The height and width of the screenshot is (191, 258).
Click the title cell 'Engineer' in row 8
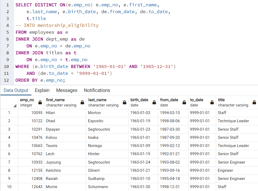237,170
